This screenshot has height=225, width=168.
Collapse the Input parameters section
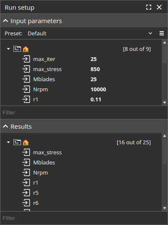point(5,21)
